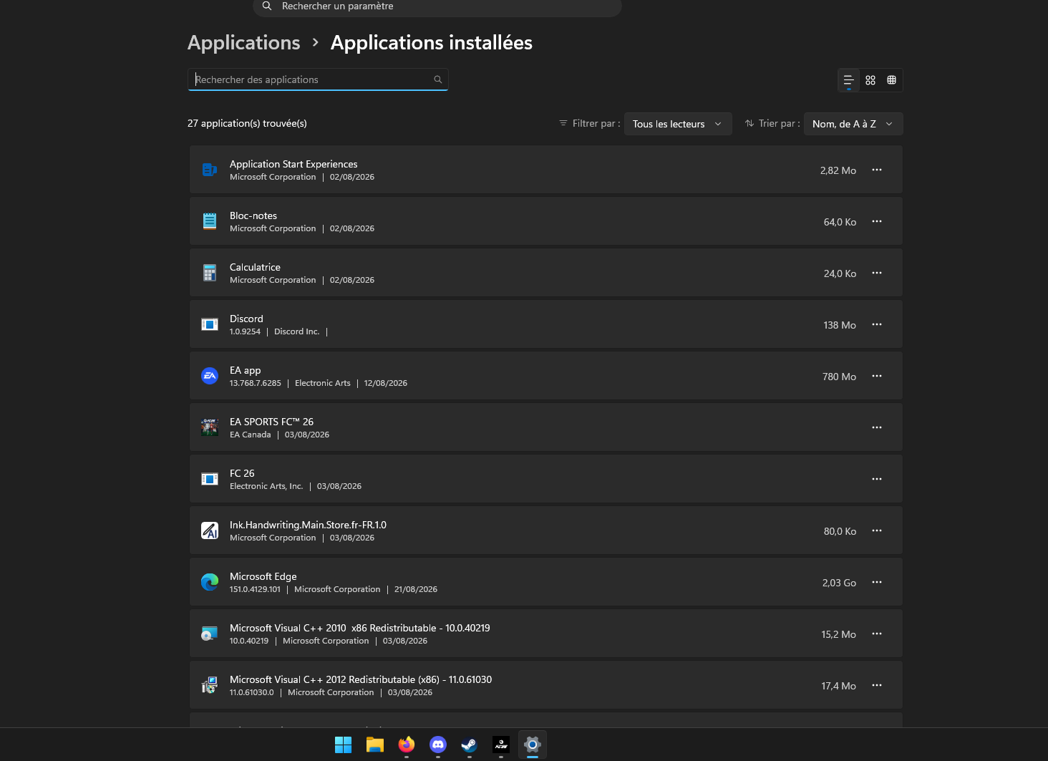Click the Visual C++ 2010 installer icon
Screen dimensions: 1048x761
click(210, 634)
